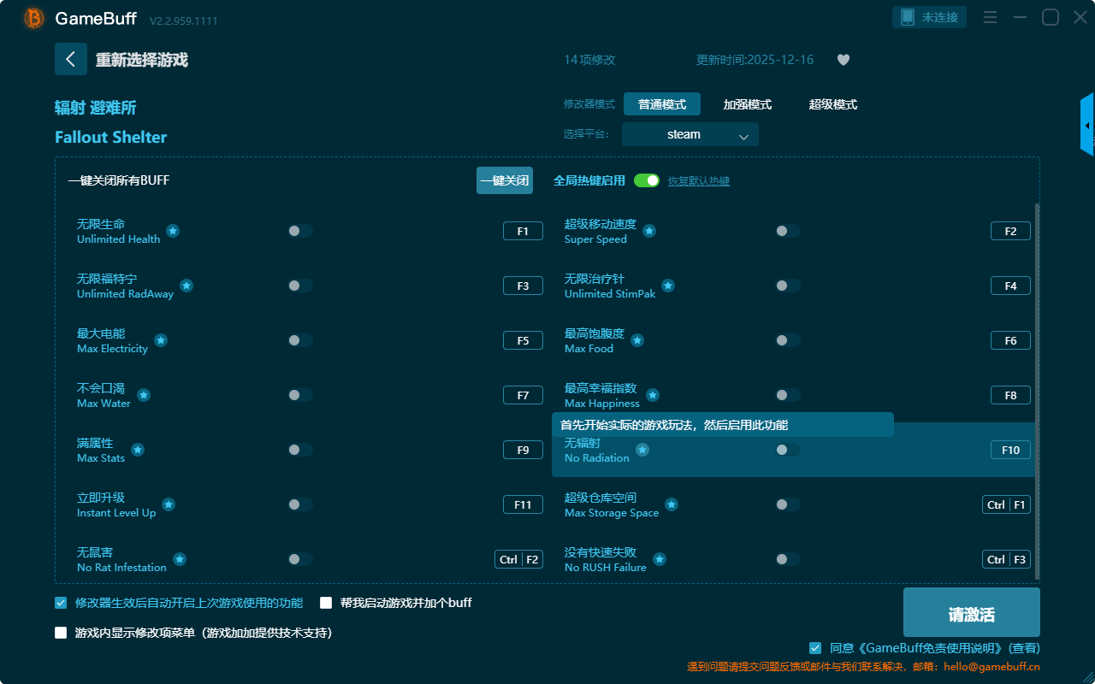Enable the Max Happiness toggle
This screenshot has height=684, width=1095.
[x=787, y=395]
